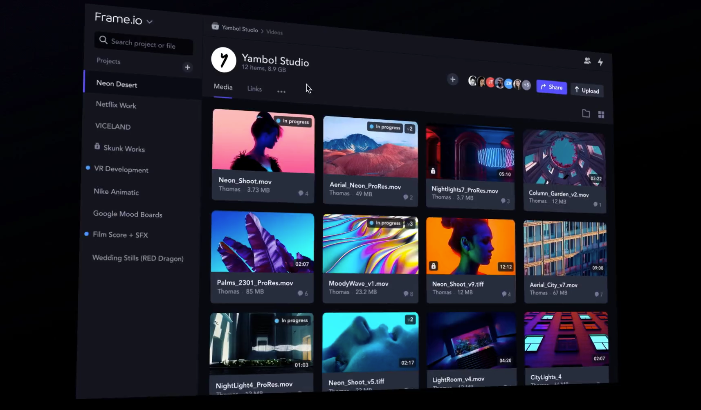The image size is (701, 410).
Task: Open the three-dot more options menu
Action: [x=281, y=92]
